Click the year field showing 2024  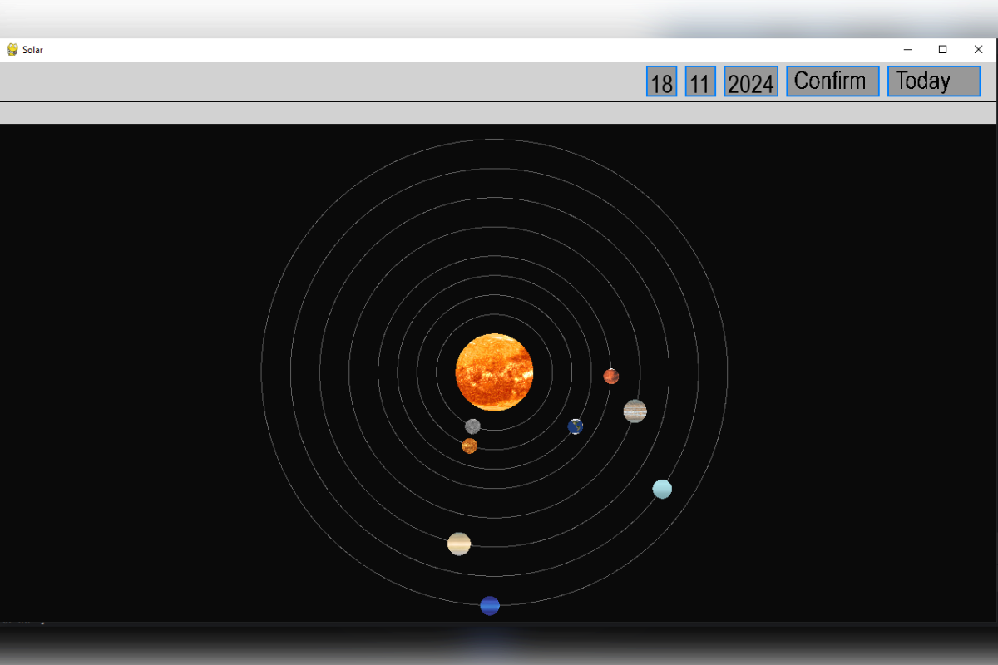click(751, 82)
